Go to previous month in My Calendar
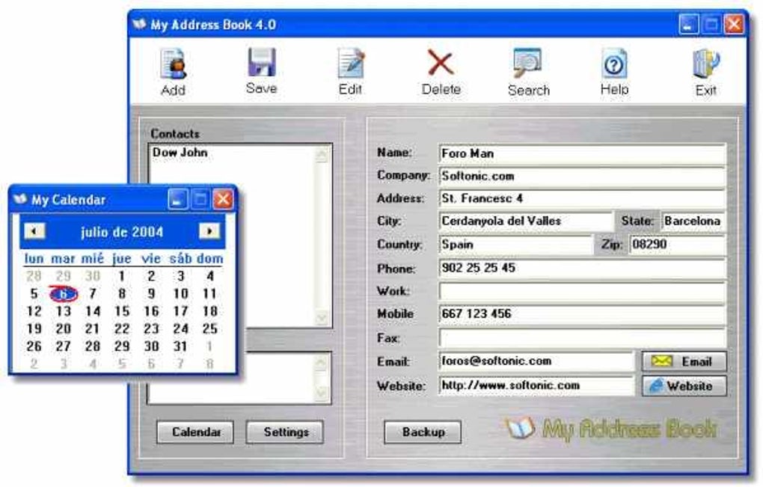 34,230
